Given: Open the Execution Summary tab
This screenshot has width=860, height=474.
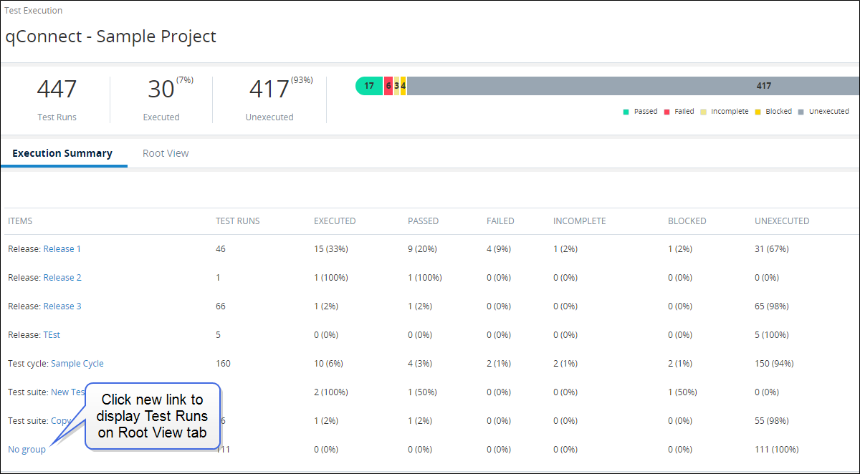Looking at the screenshot, I should 62,153.
